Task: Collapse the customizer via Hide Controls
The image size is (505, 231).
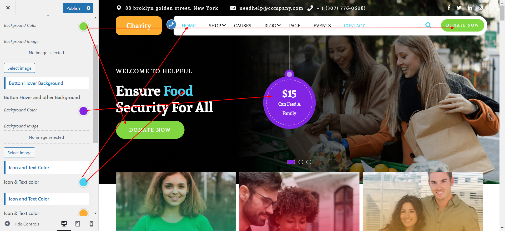Action: click(x=22, y=224)
